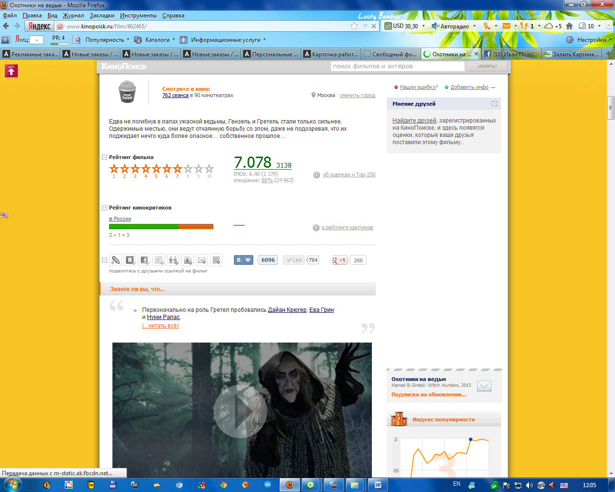This screenshot has height=492, width=615.
Task: Click the map pin icon beside Москва
Action: coord(313,95)
